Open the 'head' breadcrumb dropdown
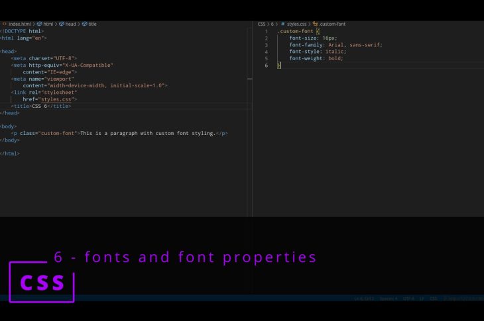Image resolution: width=484 pixels, height=321 pixels. tap(70, 24)
